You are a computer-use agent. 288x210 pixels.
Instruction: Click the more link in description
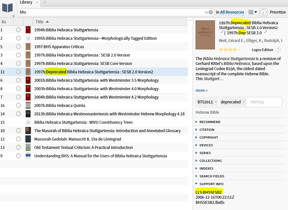click(x=201, y=90)
